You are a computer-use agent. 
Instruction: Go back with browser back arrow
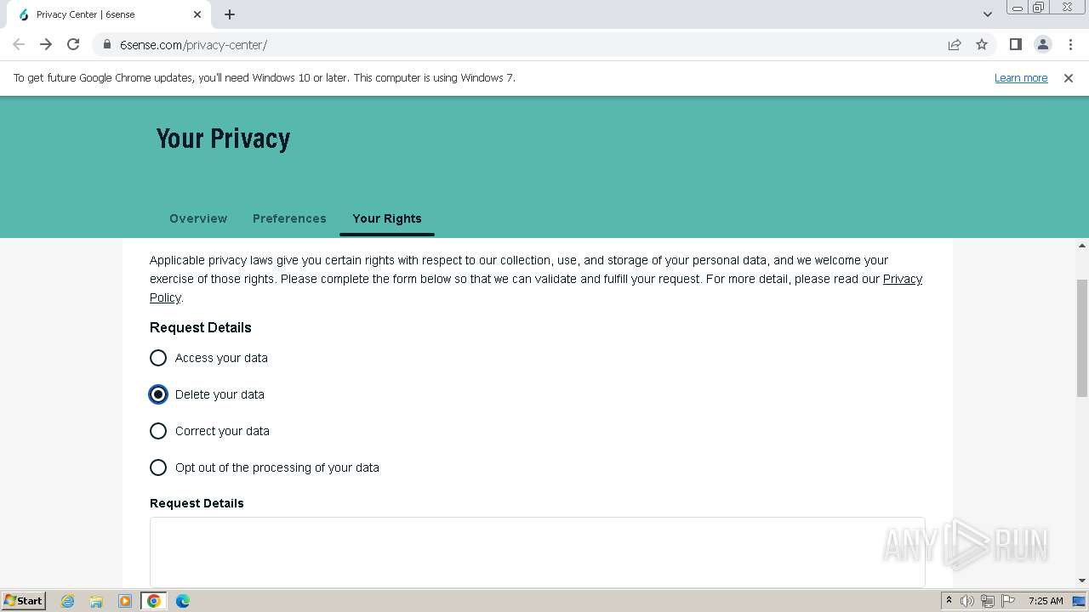(x=19, y=44)
